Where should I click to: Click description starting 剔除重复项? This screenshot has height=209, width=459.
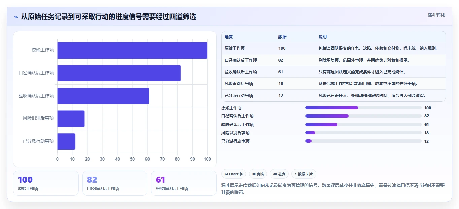coord(364,60)
